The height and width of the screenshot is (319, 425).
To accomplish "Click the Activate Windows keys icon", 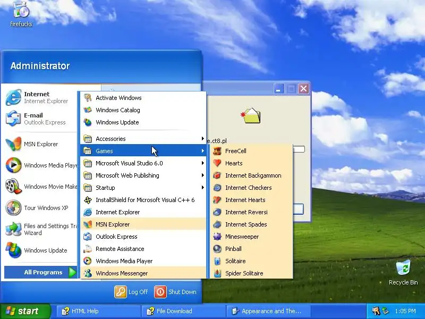I will [x=88, y=98].
